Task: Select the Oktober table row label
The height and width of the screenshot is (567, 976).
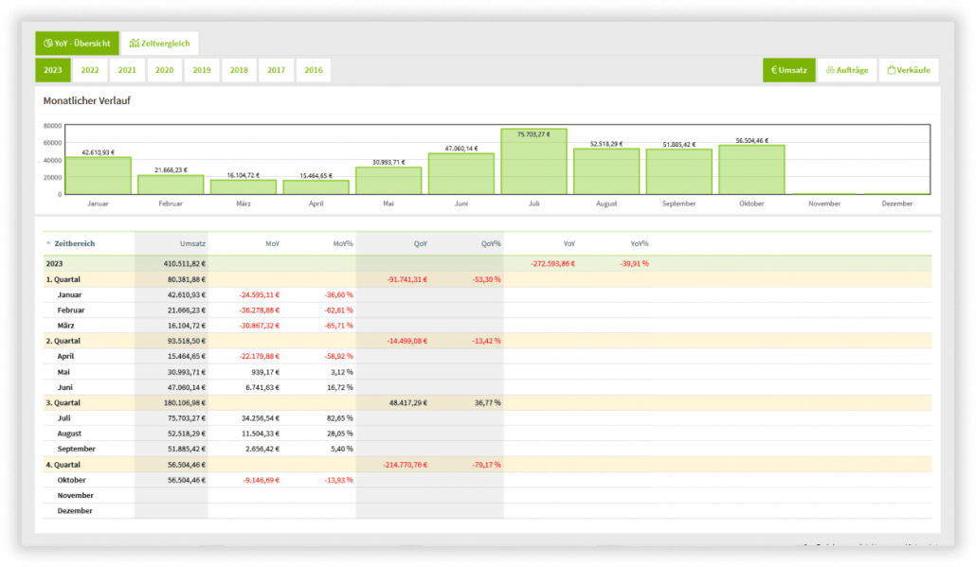Action: tap(72, 480)
